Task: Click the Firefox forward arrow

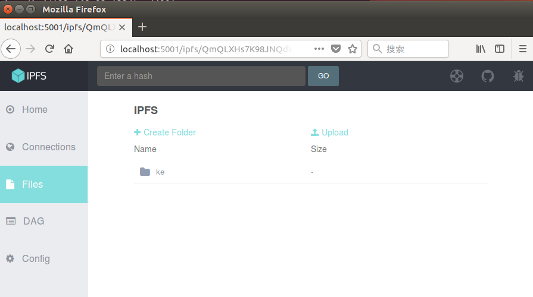Action: pyautogui.click(x=30, y=49)
